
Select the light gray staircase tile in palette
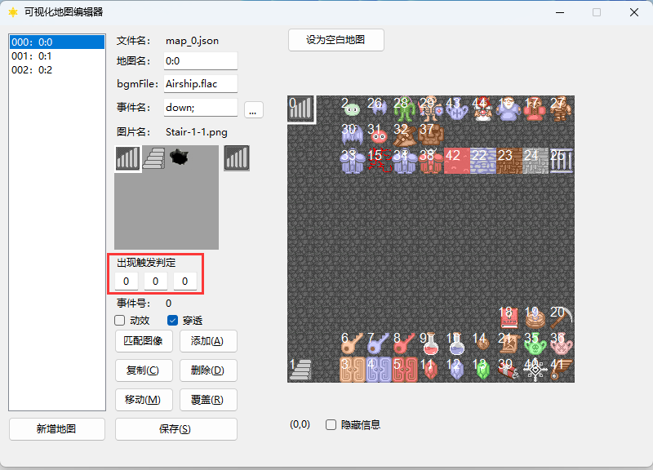[154, 157]
